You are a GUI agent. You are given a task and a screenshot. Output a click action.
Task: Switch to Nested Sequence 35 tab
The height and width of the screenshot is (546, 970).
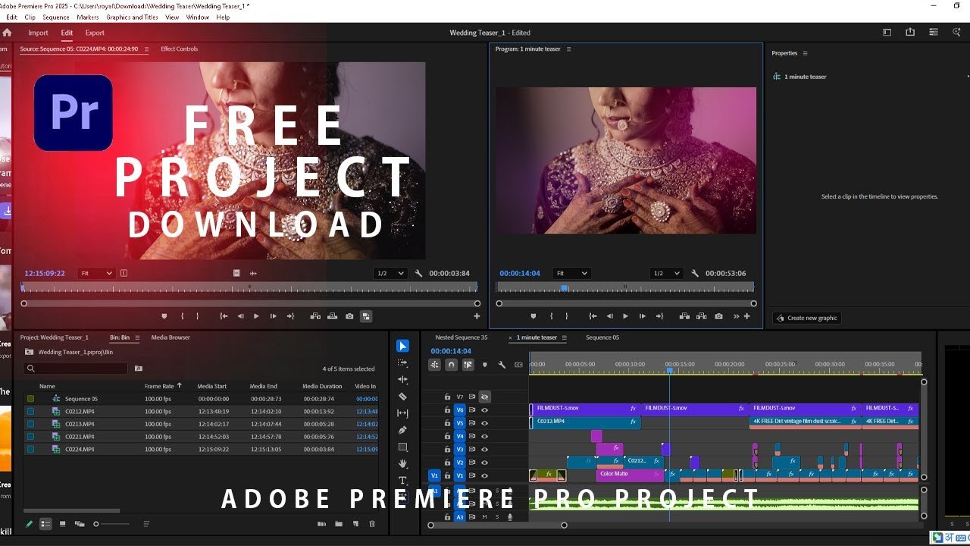[462, 337]
